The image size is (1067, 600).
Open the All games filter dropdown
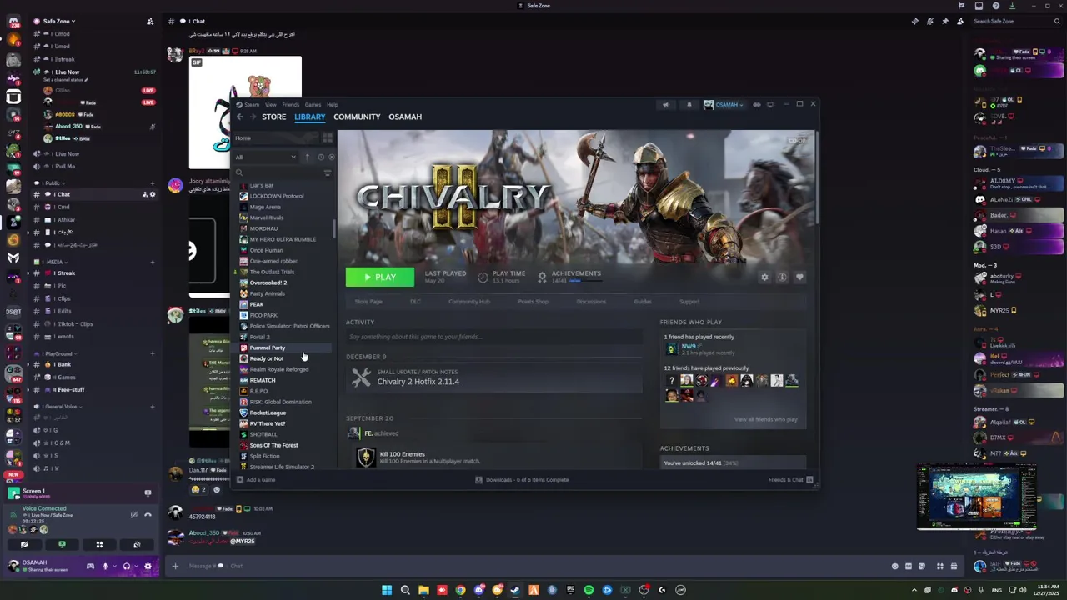tap(265, 157)
